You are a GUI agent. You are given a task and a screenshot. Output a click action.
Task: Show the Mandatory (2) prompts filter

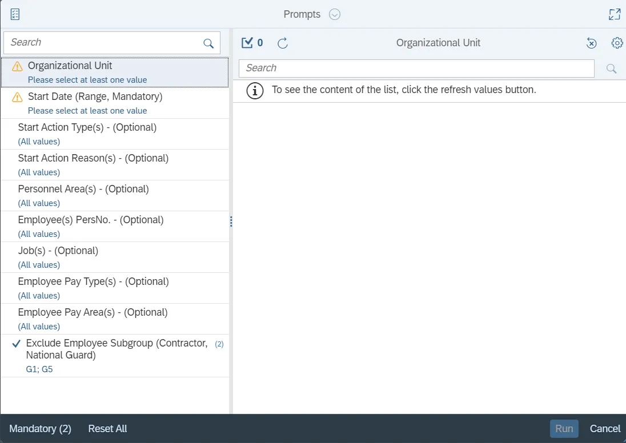(x=40, y=429)
